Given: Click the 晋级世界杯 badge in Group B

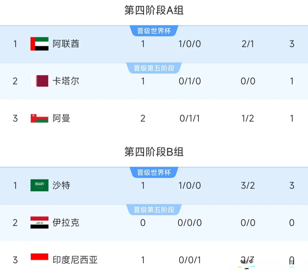Looking at the screenshot, I should pyautogui.click(x=154, y=173).
